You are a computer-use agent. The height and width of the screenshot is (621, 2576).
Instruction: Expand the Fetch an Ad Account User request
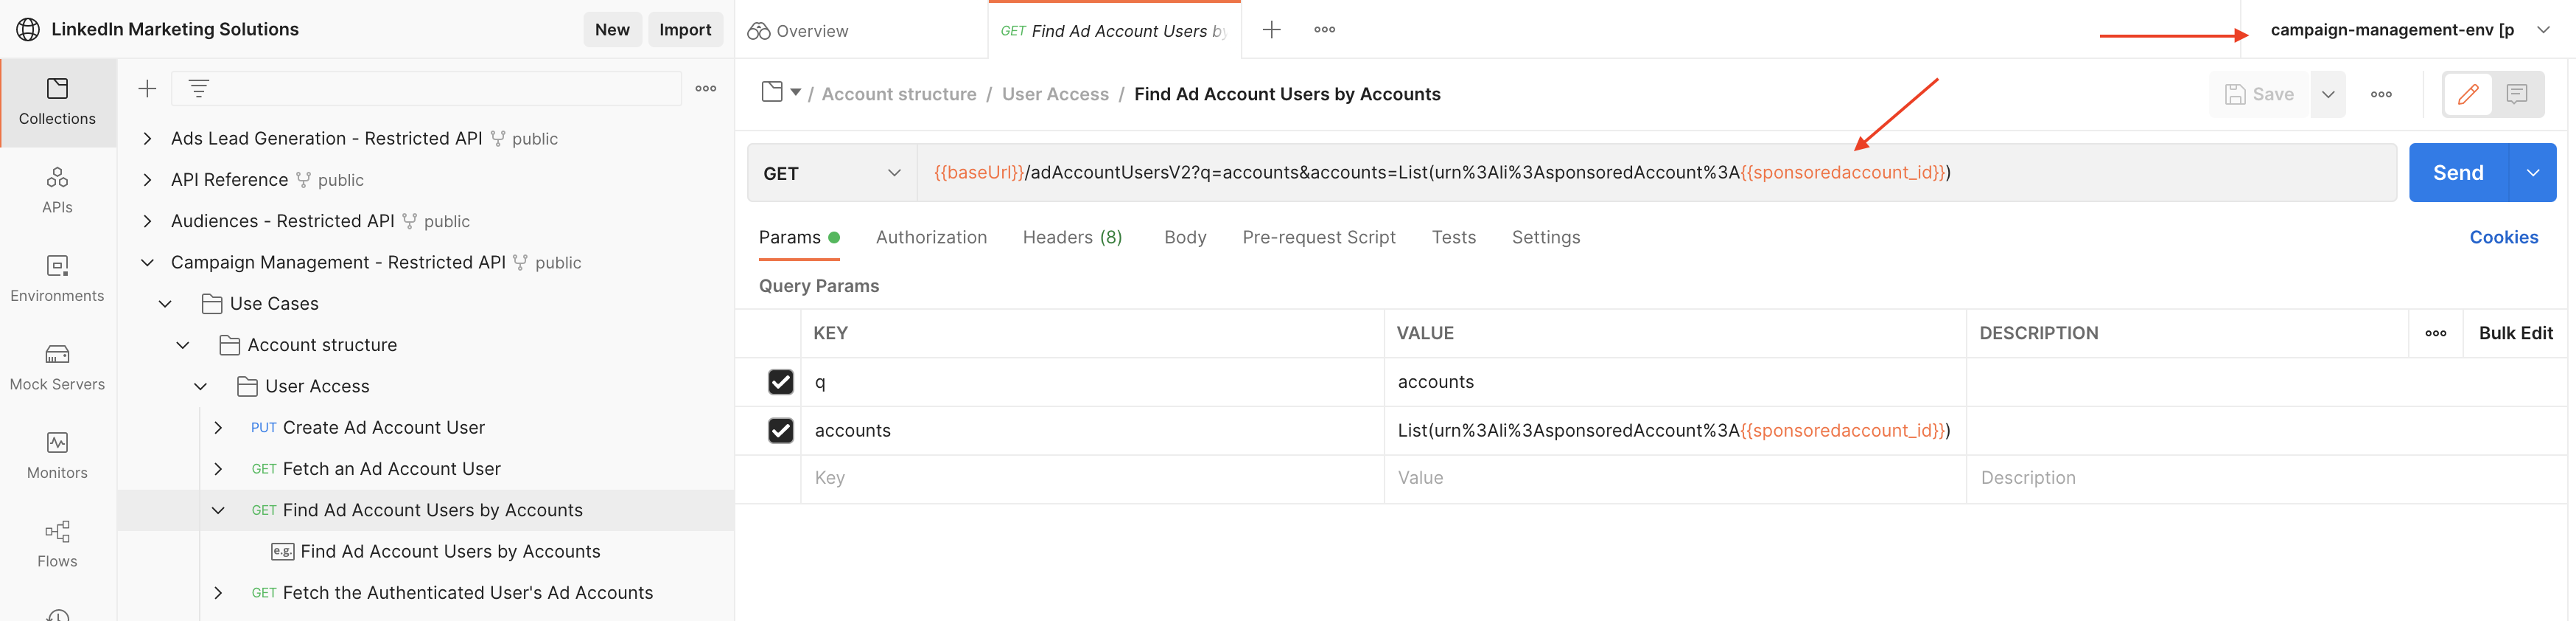point(218,469)
